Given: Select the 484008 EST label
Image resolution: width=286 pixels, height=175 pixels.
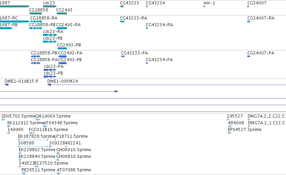Looking at the screenshot, I should coord(236,123).
